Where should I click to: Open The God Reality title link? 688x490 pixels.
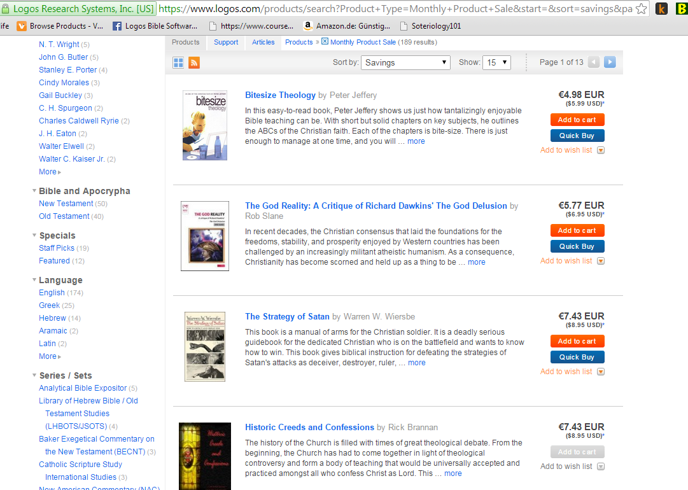(x=376, y=206)
